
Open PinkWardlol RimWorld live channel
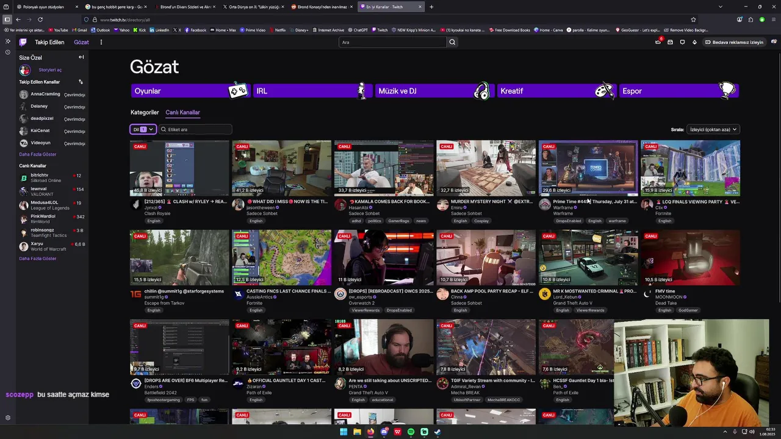click(x=52, y=219)
